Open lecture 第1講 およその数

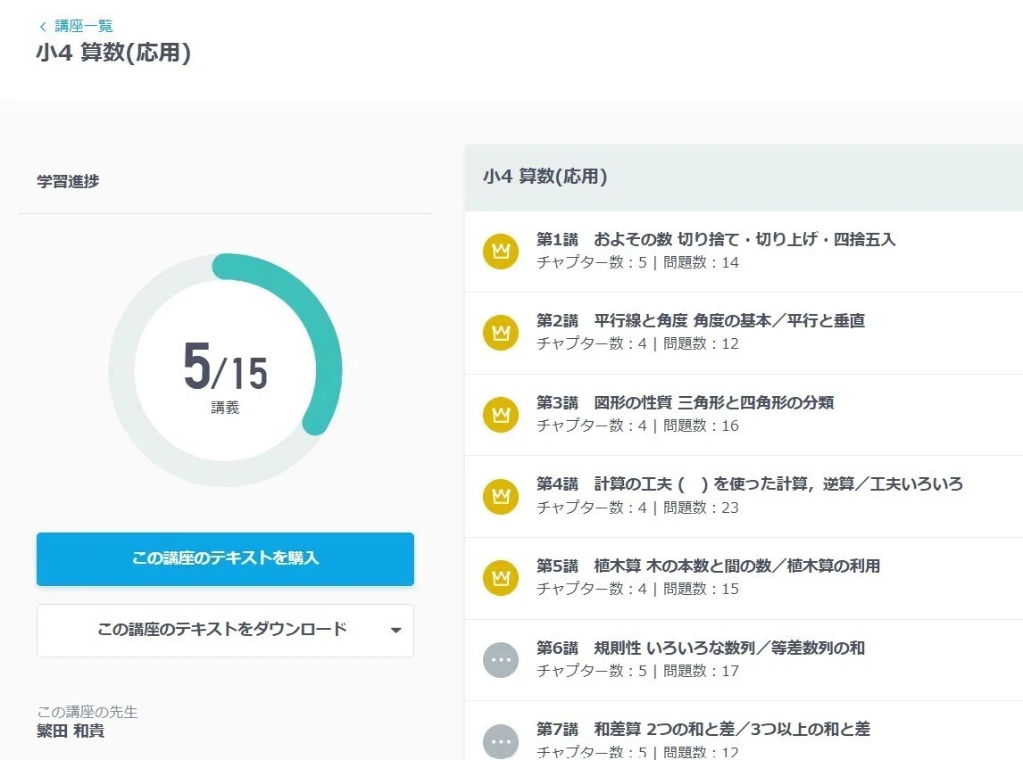point(744,251)
